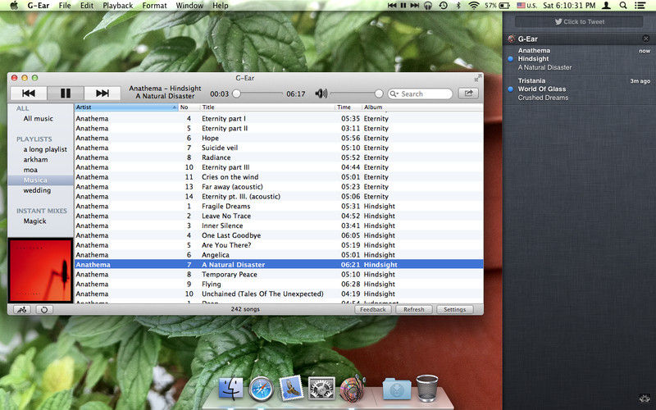Click menu bar previous-track icon
656x410 pixels.
pos(392,6)
